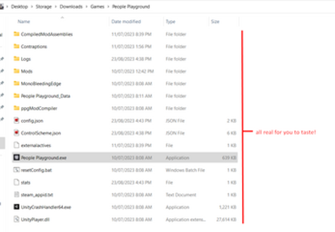
Task: Select the Contraptions folder name
Action: click(x=34, y=46)
